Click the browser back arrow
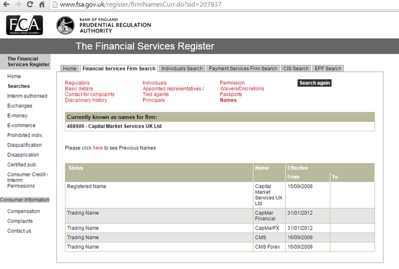The height and width of the screenshot is (269, 399). pyautogui.click(x=6, y=5)
